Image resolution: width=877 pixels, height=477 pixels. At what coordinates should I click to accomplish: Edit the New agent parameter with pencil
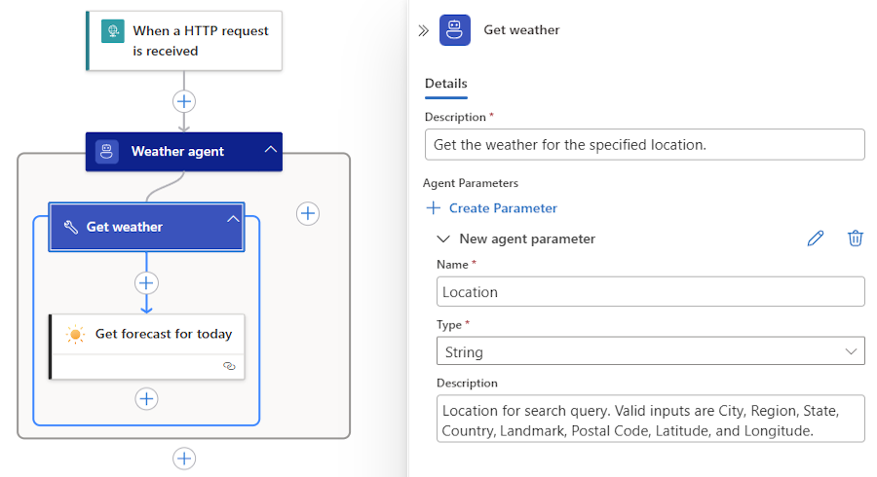(816, 238)
